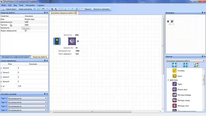Click the canvas horizontal scrollbar
Viewport: 206px width, 116px height.
pyautogui.click(x=92, y=111)
